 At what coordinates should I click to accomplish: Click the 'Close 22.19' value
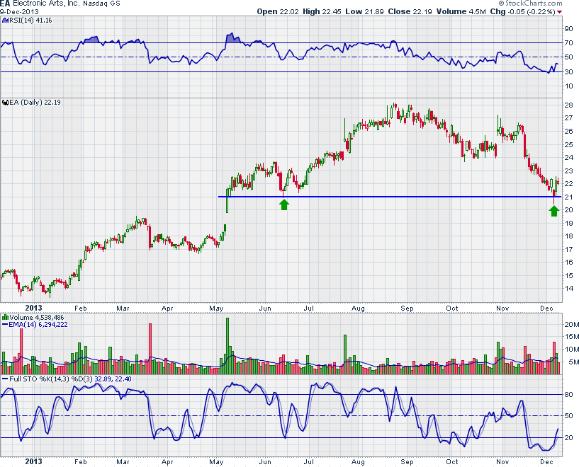click(410, 11)
